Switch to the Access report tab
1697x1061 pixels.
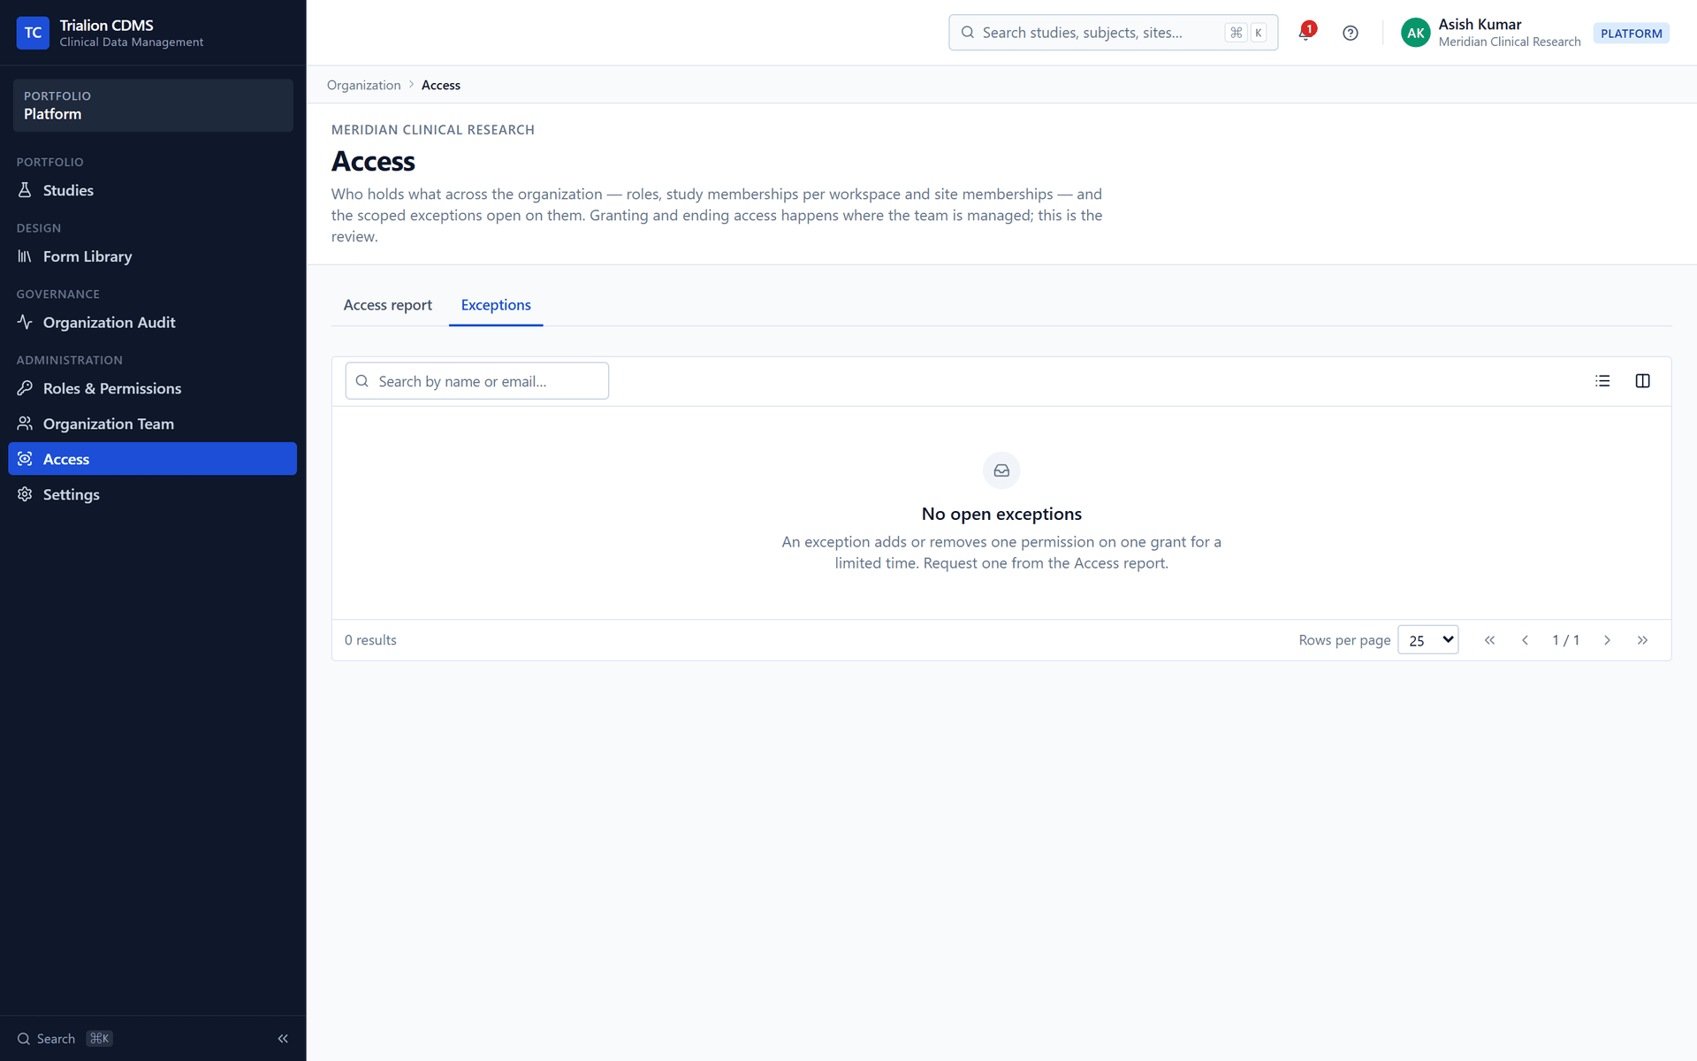(387, 305)
